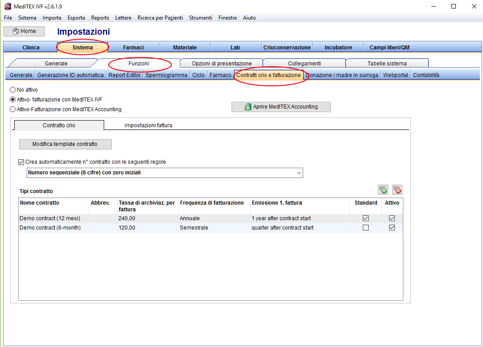Image resolution: width=483 pixels, height=347 pixels.
Task: Open the Finestre menu
Action: (x=227, y=17)
